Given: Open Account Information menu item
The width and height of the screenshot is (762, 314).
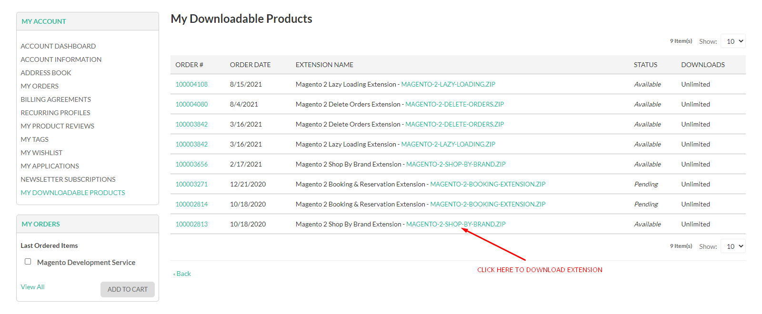Looking at the screenshot, I should tap(61, 59).
